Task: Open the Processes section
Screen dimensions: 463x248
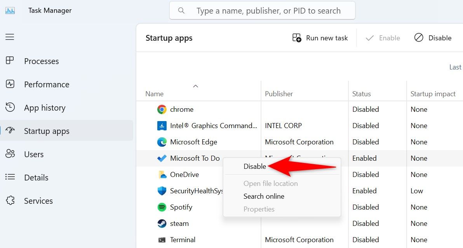Action: point(41,61)
